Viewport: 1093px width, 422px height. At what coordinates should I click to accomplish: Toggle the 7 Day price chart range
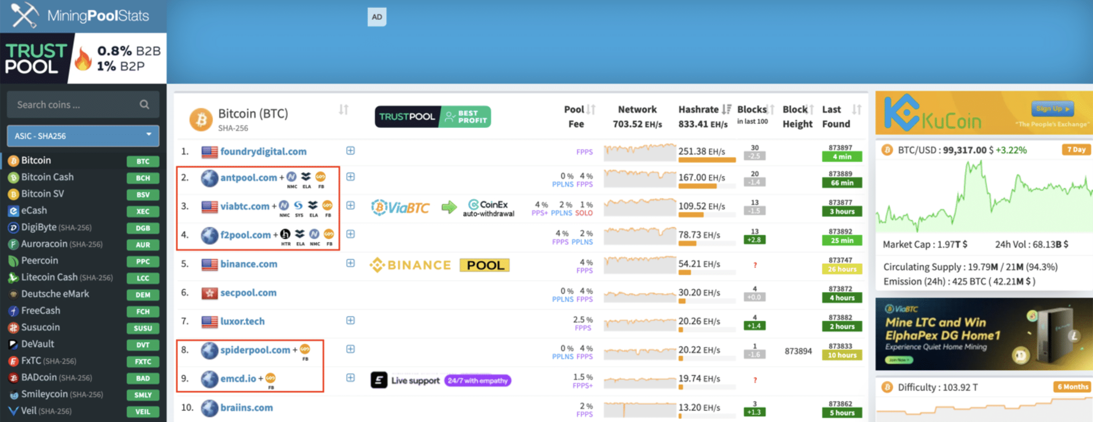point(1076,150)
